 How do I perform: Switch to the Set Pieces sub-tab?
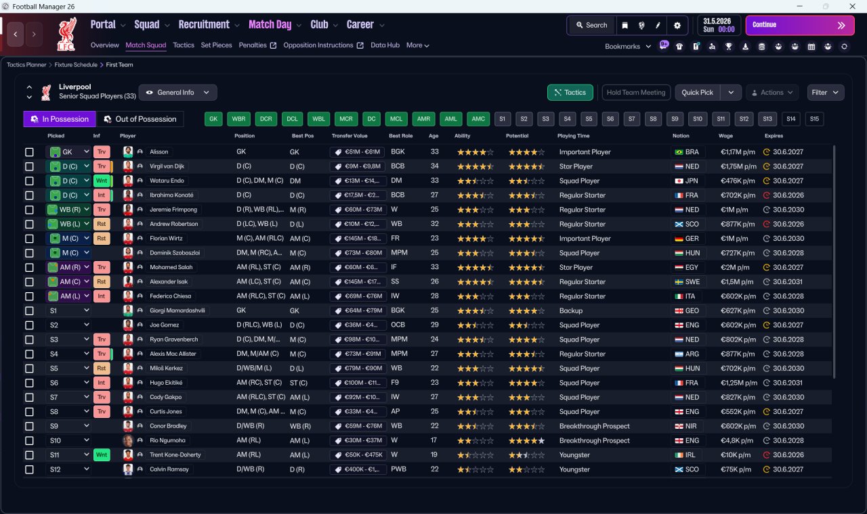pos(217,45)
